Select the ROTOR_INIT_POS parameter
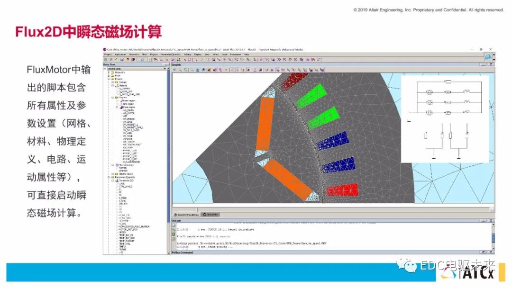This screenshot has height=288, width=512. pos(128,230)
